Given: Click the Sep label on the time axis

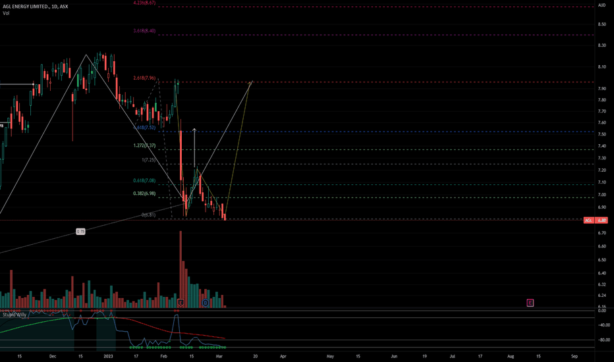Looking at the screenshot, I should point(574,356).
